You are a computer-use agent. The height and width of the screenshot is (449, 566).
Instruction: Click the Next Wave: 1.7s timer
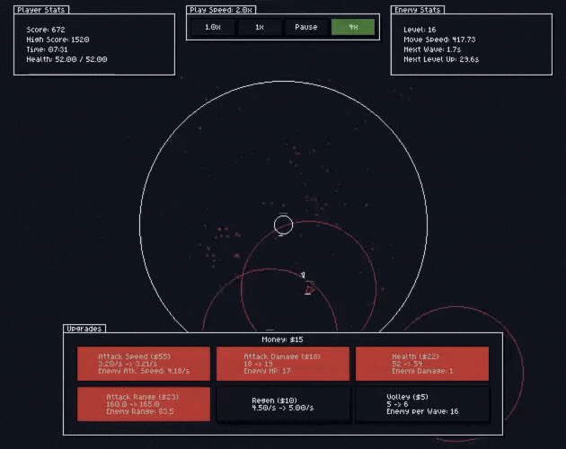click(432, 49)
